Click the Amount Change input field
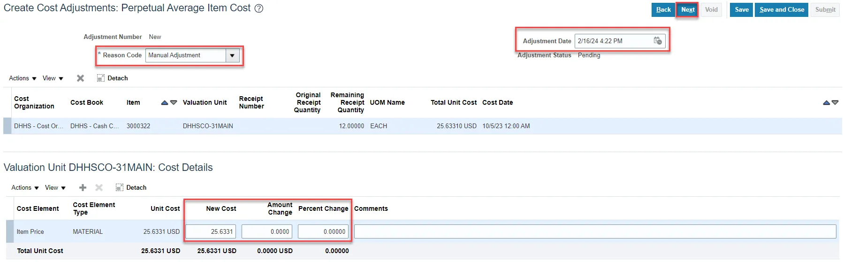This screenshot has width=843, height=262. point(267,231)
